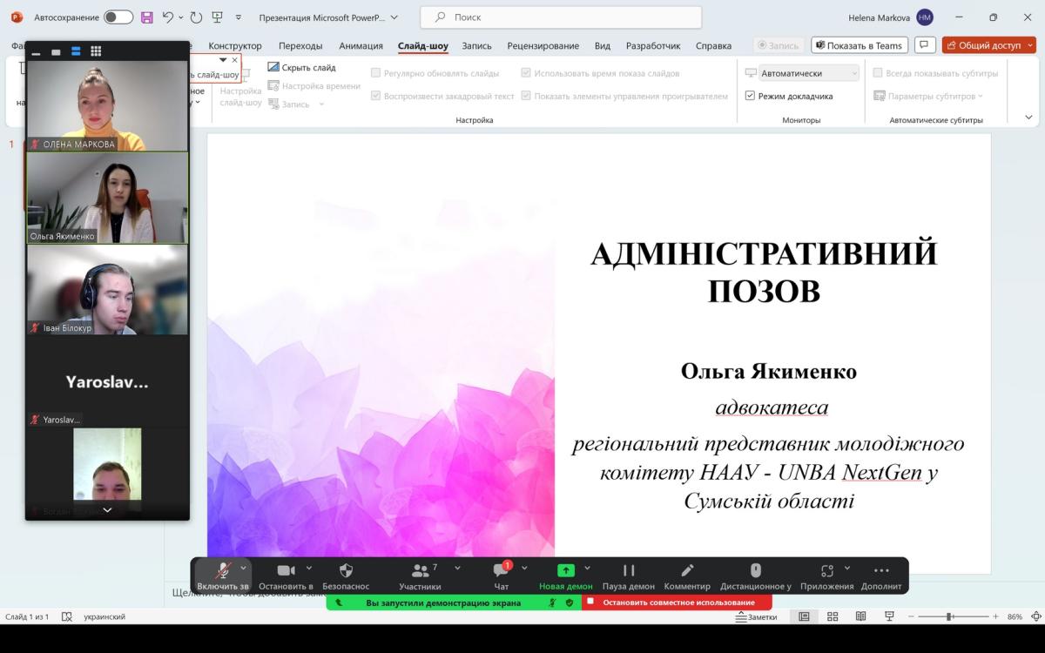Open the Participants list in Zoom
The width and height of the screenshot is (1045, 653).
[421, 573]
